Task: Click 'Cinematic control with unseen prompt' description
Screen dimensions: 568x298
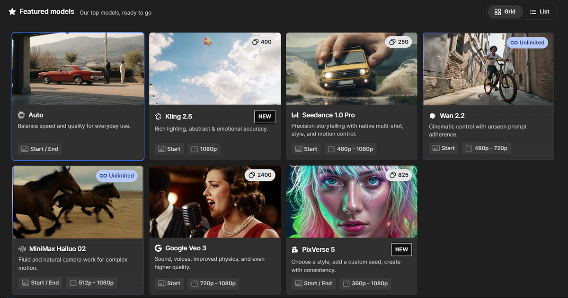Action: click(x=478, y=130)
